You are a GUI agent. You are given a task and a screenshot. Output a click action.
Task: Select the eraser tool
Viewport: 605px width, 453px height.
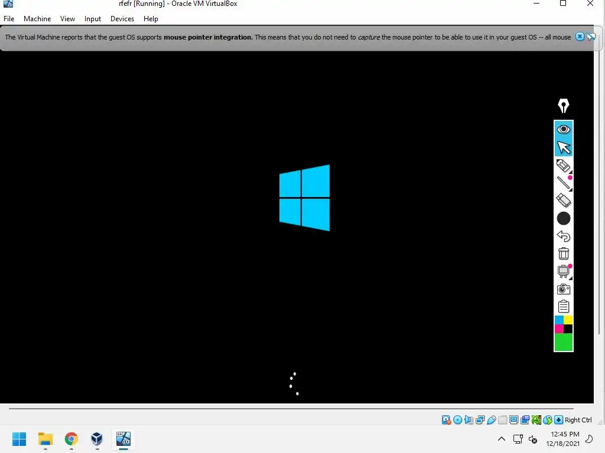(x=563, y=201)
